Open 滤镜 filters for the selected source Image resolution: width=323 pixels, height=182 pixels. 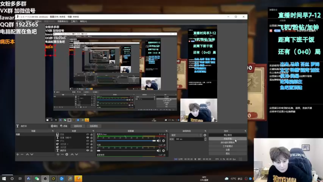coord(64,126)
